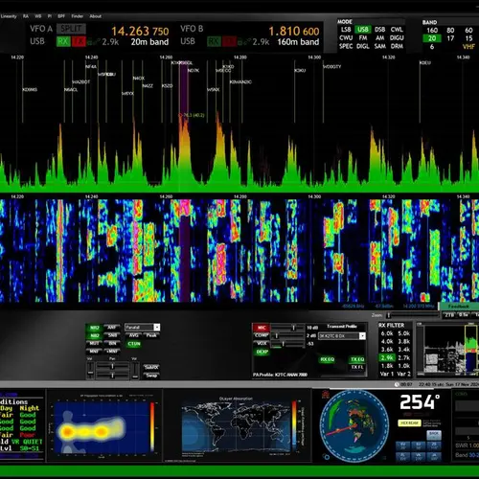Image resolution: width=479 pixels, height=479 pixels.
Task: Select the 2.7k RX filter
Action: pos(404,357)
